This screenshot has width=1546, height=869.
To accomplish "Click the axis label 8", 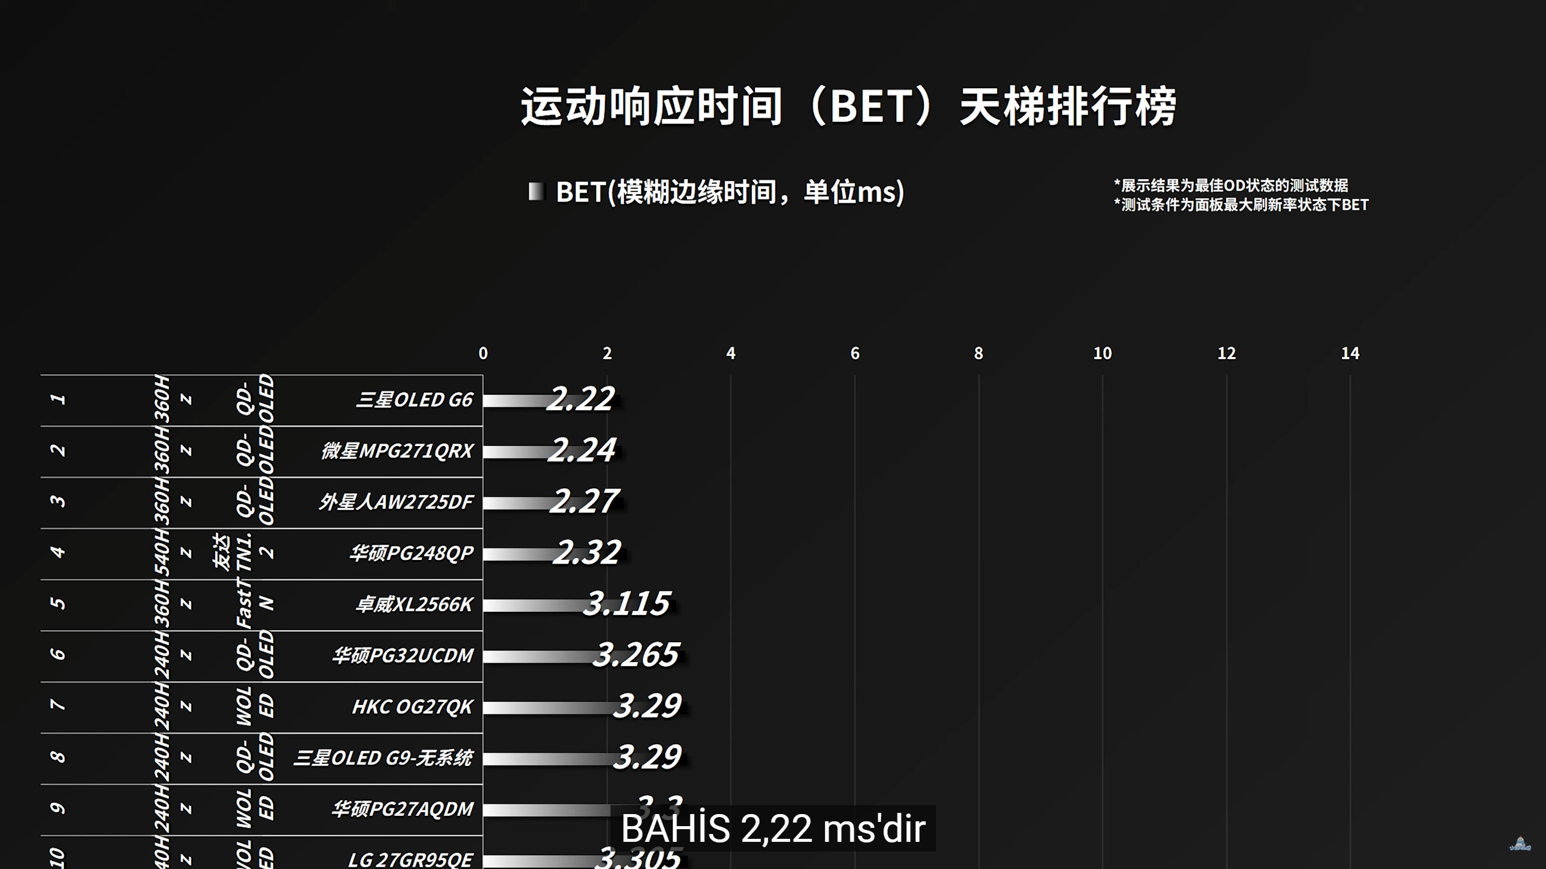I will (x=978, y=354).
